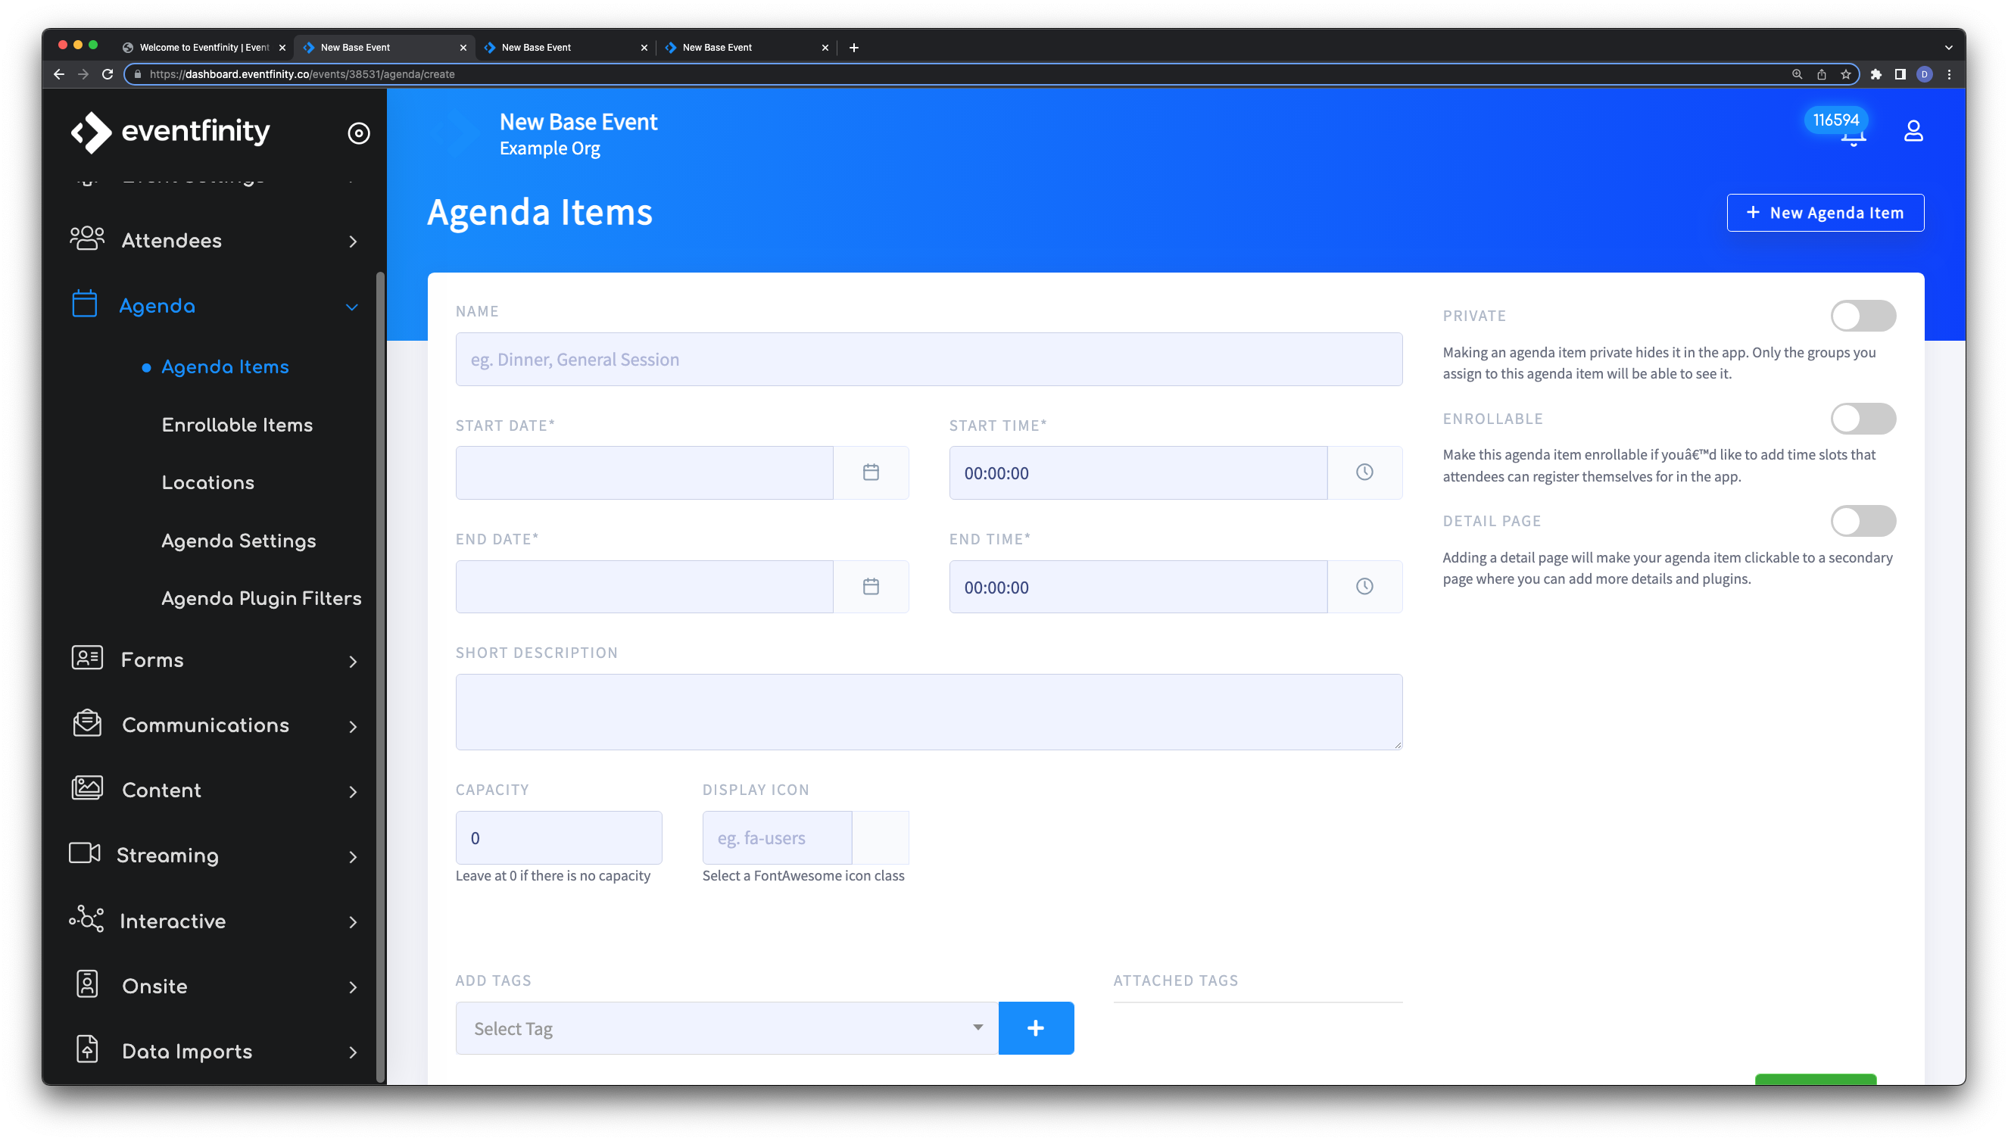This screenshot has width=2008, height=1141.
Task: Expand the Data Imports menu chevron
Action: pyautogui.click(x=353, y=1052)
